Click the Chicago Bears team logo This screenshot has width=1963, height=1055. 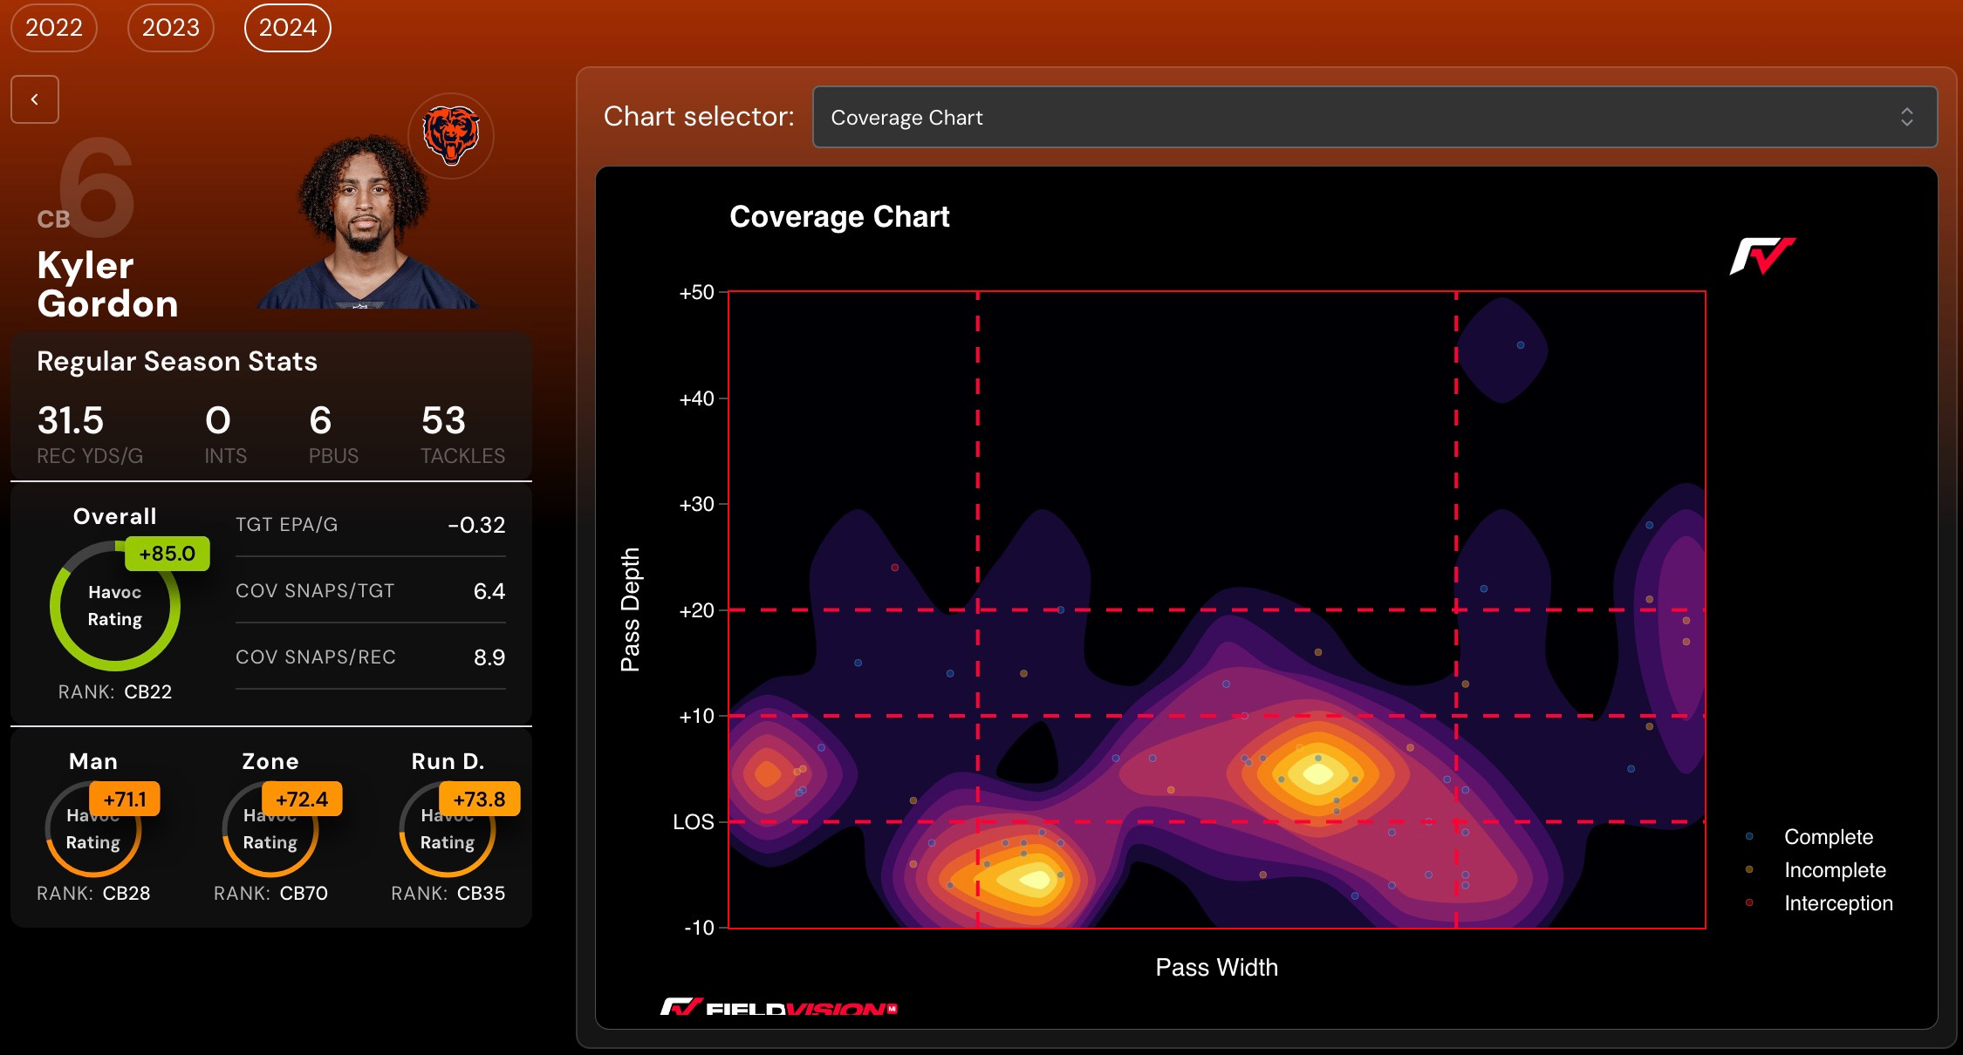click(x=450, y=135)
